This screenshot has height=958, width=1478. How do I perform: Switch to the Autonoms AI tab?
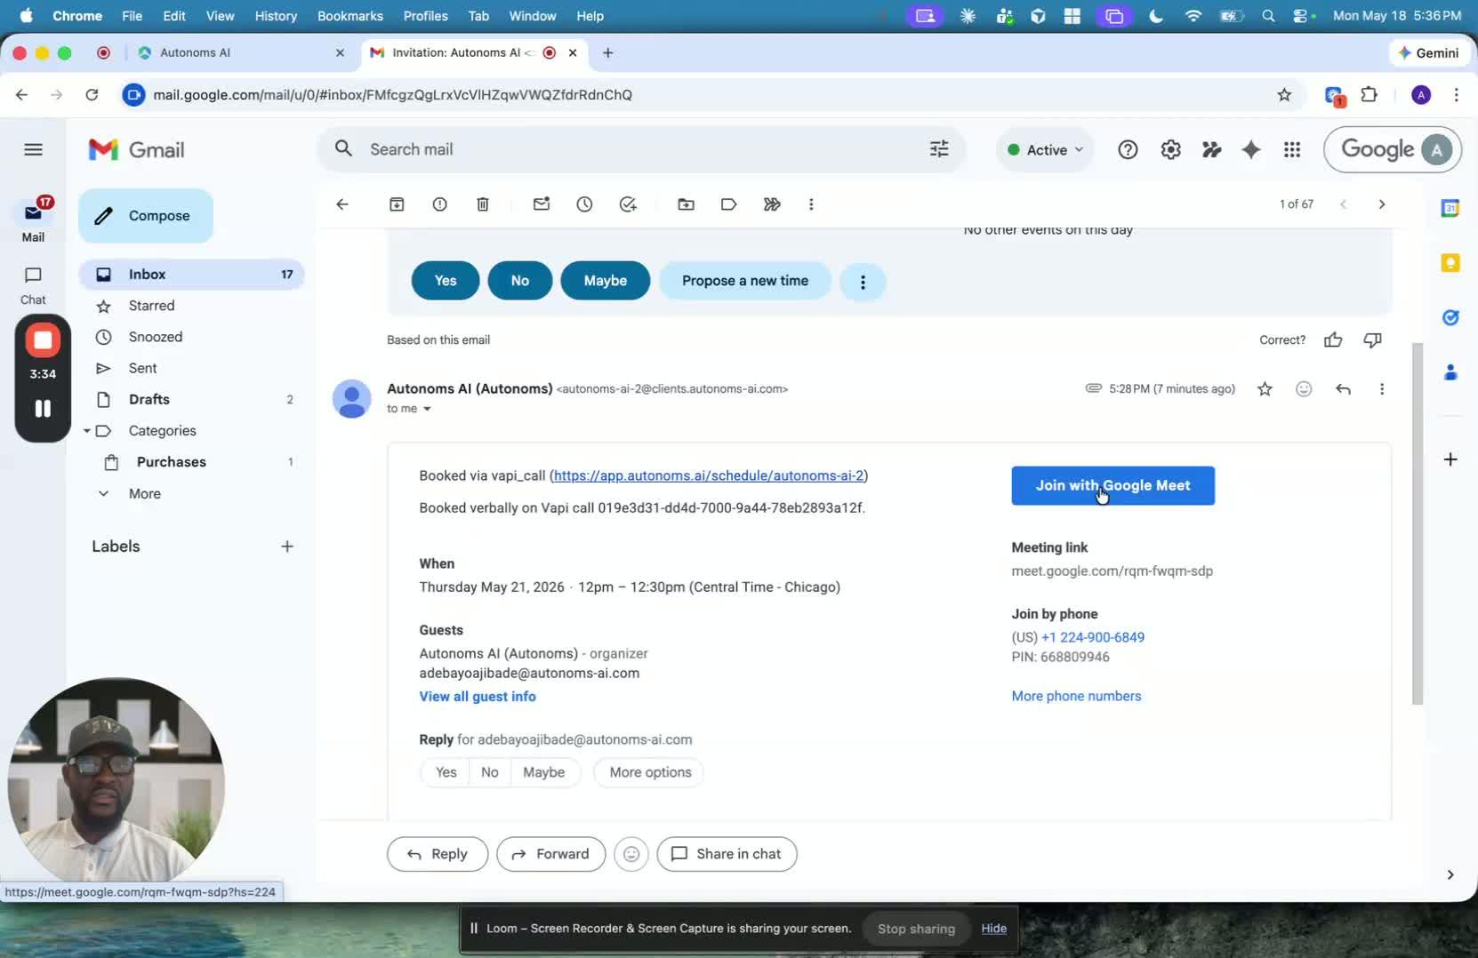point(241,52)
